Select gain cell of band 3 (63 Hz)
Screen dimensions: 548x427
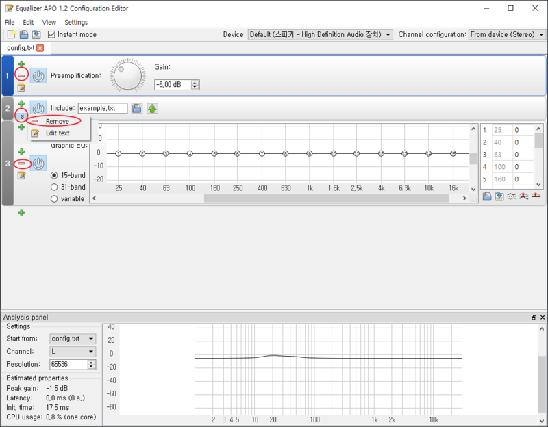(523, 155)
